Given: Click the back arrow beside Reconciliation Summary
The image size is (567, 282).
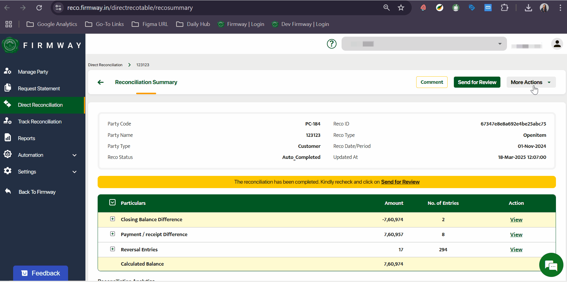Looking at the screenshot, I should (x=101, y=82).
